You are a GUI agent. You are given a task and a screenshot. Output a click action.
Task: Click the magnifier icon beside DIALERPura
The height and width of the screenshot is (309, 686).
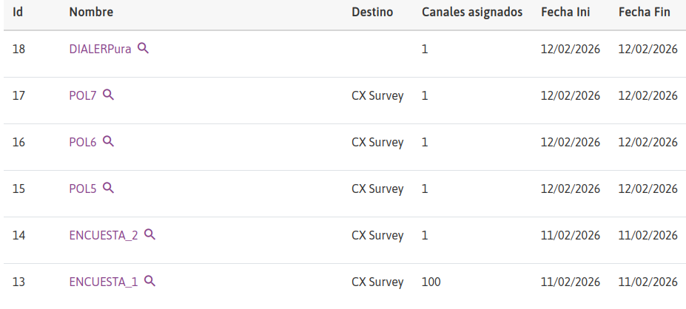coord(143,48)
